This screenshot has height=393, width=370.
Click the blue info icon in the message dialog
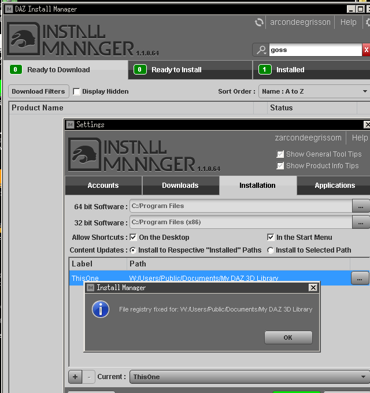(x=101, y=309)
